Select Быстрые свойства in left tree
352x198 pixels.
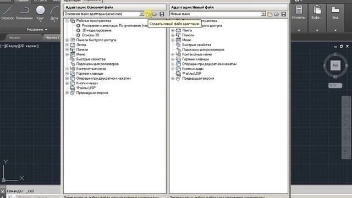(91, 59)
